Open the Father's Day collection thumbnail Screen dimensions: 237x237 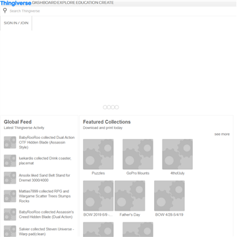pyautogui.click(x=130, y=196)
